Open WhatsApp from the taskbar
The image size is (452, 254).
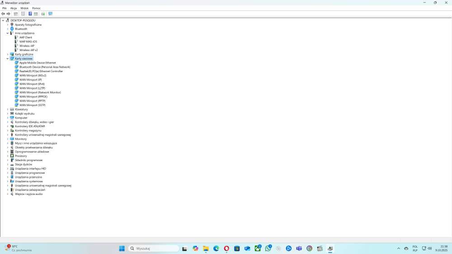(x=268, y=249)
